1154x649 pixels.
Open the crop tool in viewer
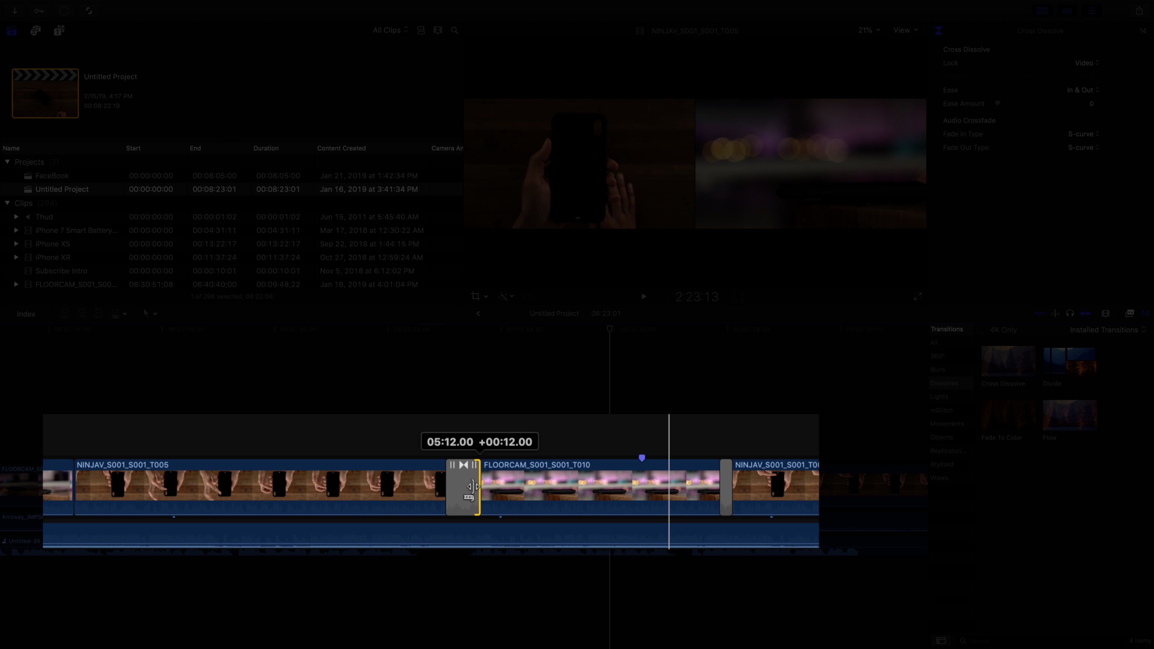476,297
